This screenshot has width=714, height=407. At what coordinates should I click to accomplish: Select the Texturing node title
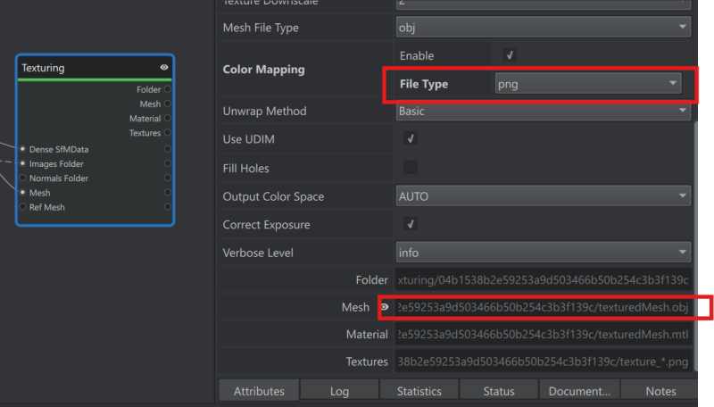43,68
